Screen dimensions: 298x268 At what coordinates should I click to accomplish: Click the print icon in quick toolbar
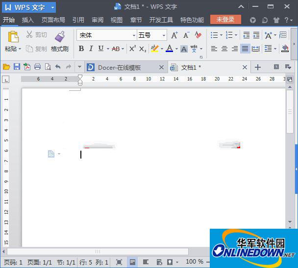(x=37, y=67)
